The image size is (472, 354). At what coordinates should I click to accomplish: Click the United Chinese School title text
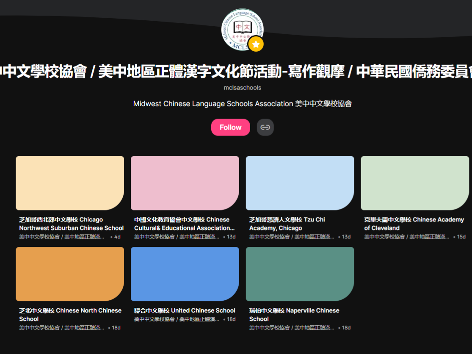pos(185,310)
